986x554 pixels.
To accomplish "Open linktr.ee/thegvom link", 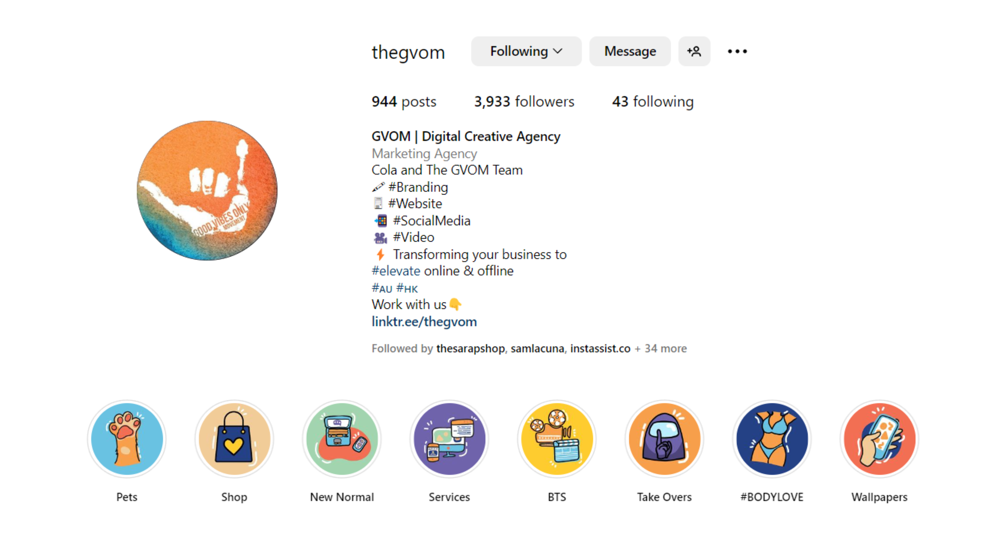I will pyautogui.click(x=424, y=322).
